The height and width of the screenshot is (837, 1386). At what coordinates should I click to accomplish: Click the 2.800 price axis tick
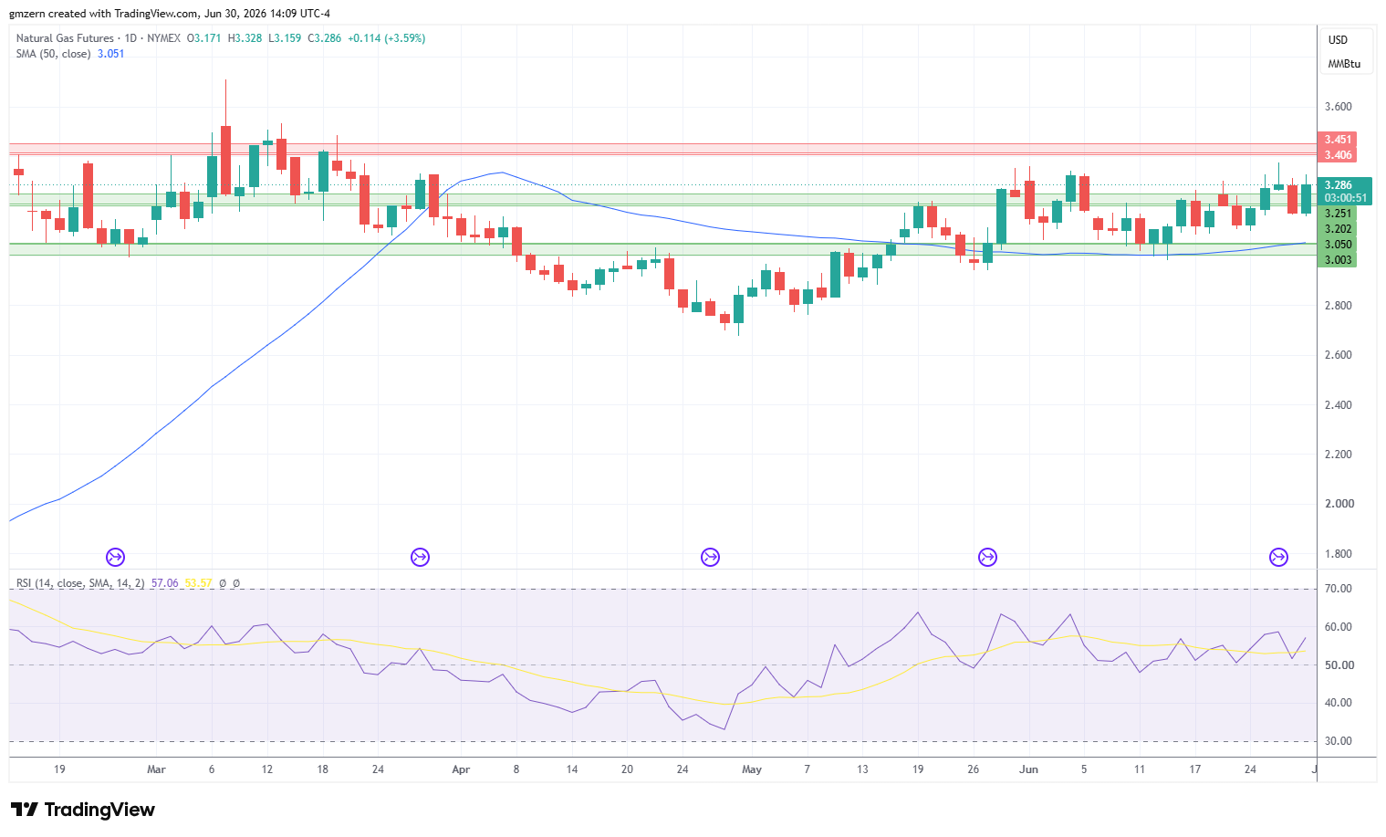coord(1338,306)
